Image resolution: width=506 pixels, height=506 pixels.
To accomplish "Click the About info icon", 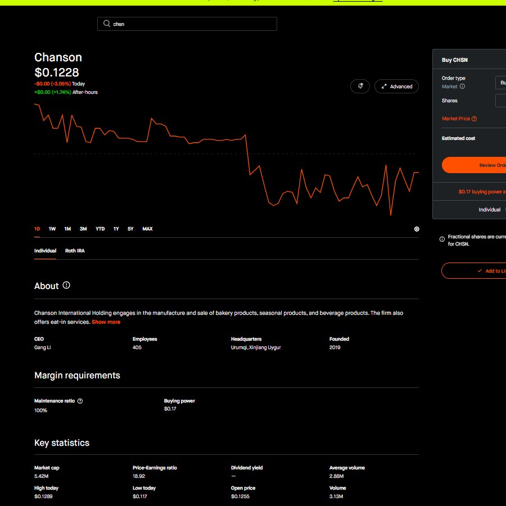I will tap(66, 285).
